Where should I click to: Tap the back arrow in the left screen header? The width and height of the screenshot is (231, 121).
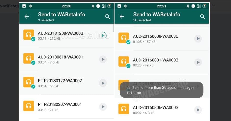coord(27,16)
